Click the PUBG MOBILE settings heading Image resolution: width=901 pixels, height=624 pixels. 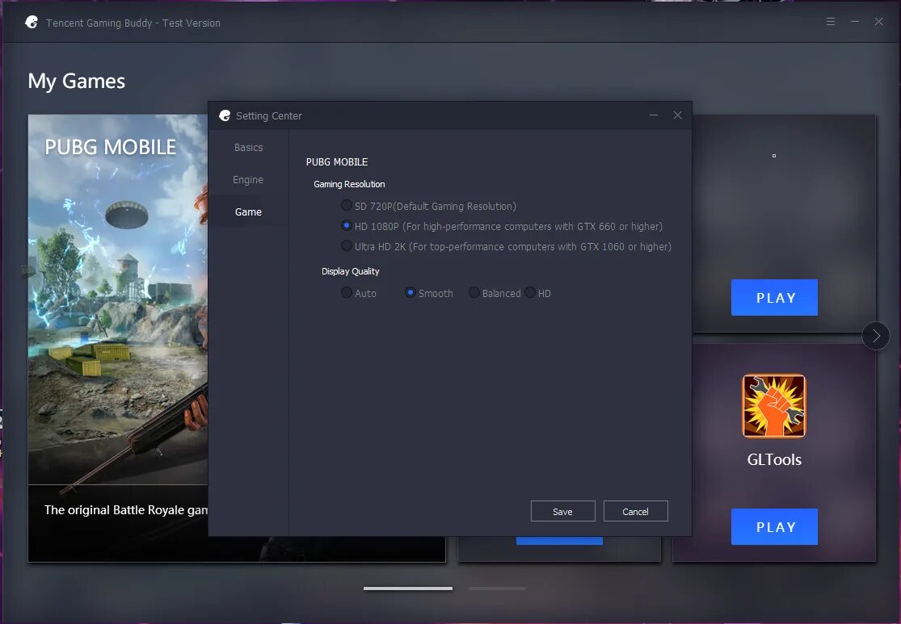337,162
